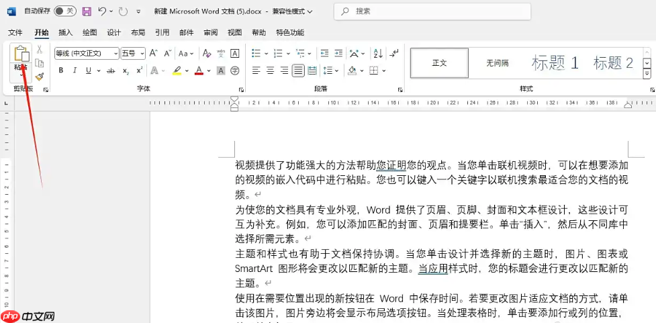Image resolution: width=656 pixels, height=323 pixels.
Task: Switch to the 布局 tab
Action: pyautogui.click(x=138, y=33)
